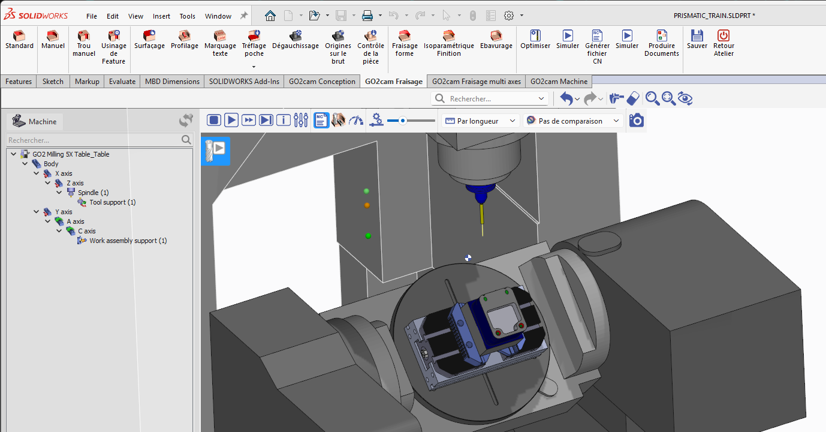Toggle the eye visibility icon
Screen dimensions: 826x432
point(685,98)
